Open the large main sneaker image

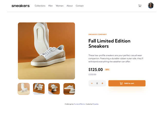[46, 51]
